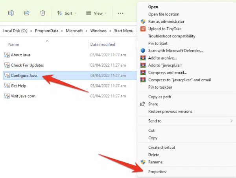
Task: Expand the Send to submenu arrow
Action: click(232, 121)
